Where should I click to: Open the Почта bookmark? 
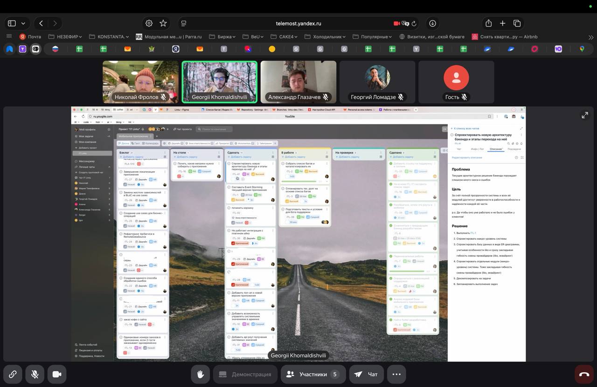(x=30, y=37)
